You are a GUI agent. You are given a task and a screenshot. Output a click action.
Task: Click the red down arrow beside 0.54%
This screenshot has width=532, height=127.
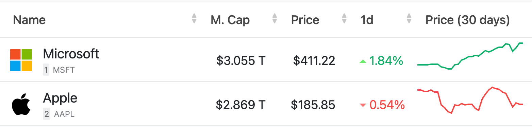click(363, 105)
